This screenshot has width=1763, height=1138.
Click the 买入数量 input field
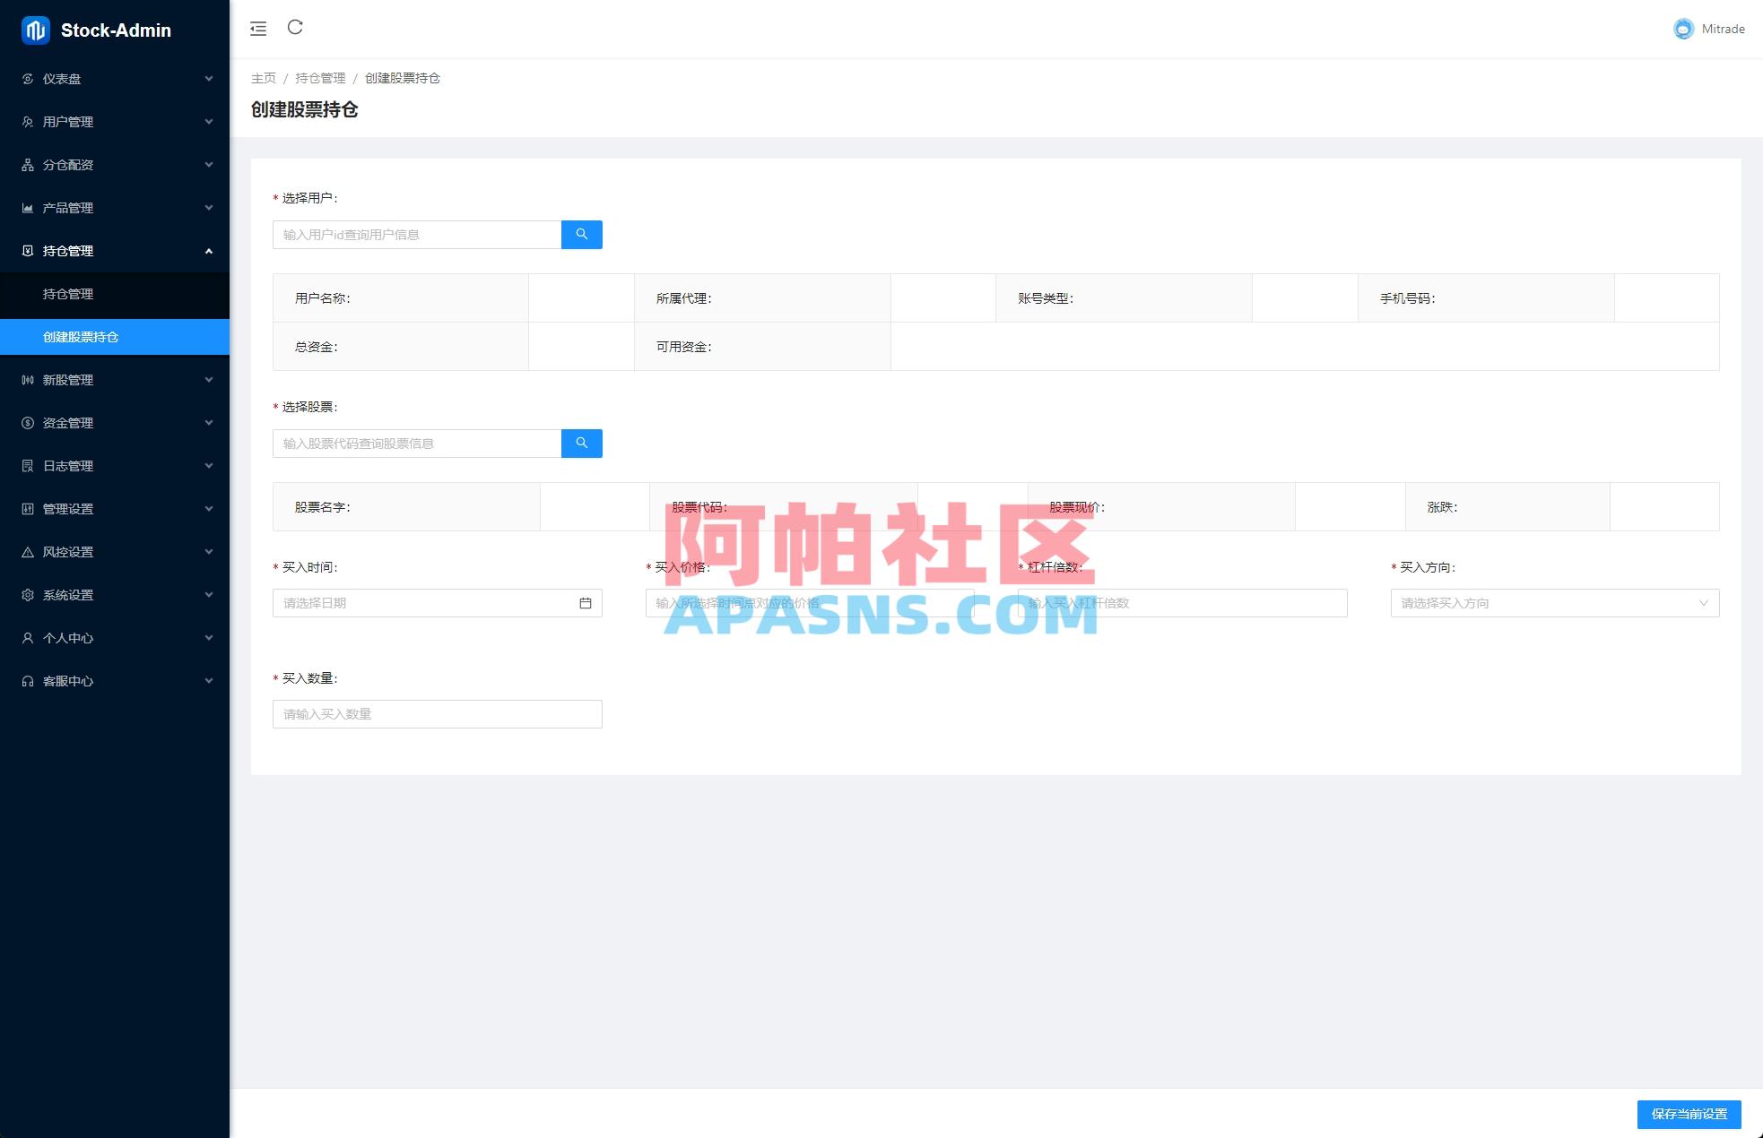point(437,713)
